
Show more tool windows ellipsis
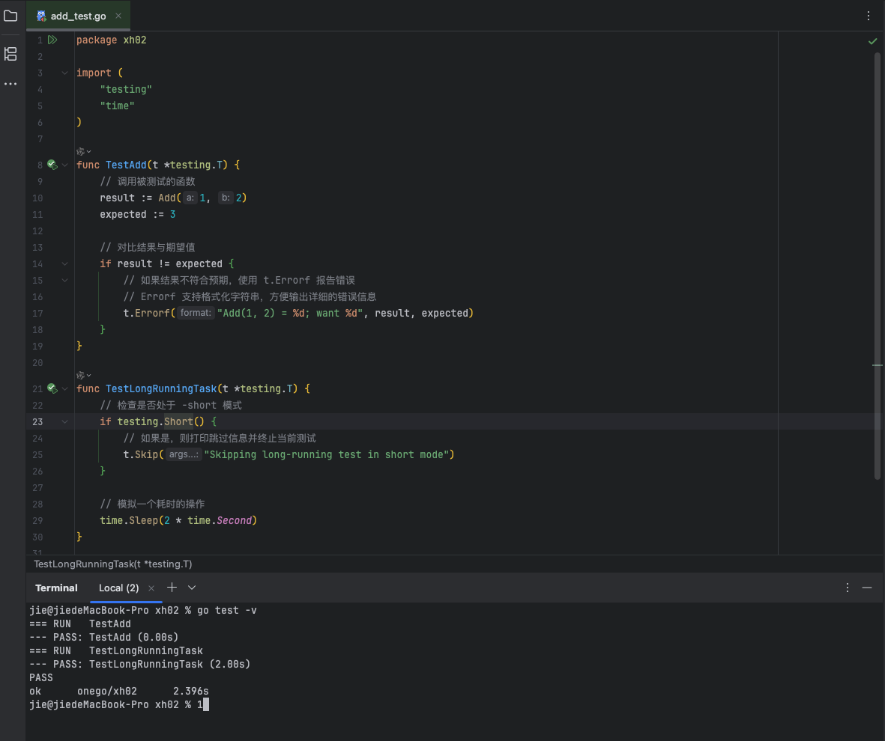pos(10,84)
